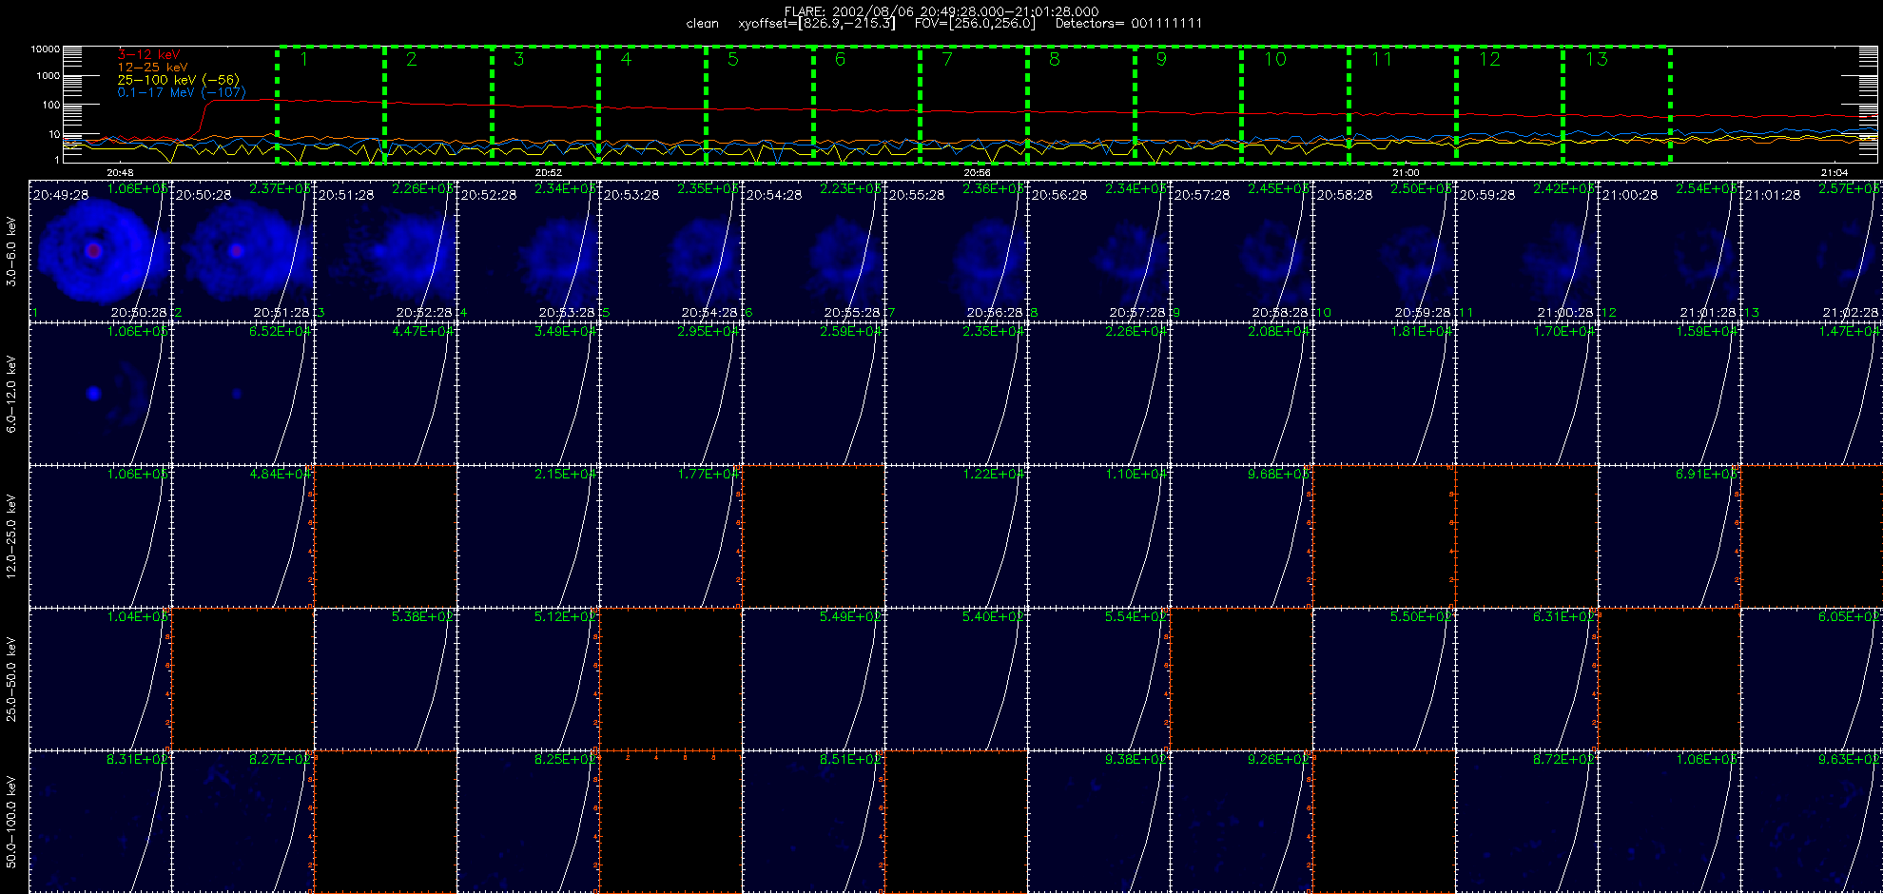Select time interval 9 in the light curve
This screenshot has height=894, width=1883.
point(1189,105)
